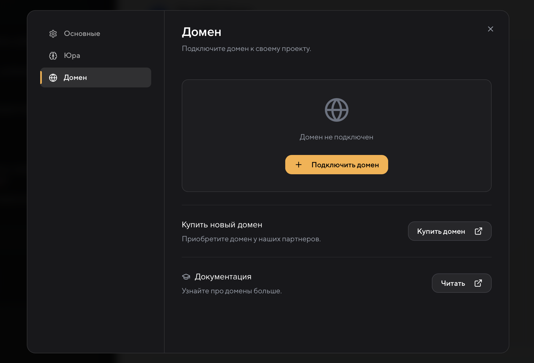
Task: Click the plus icon on Подключить домен button
Action: [x=299, y=165]
